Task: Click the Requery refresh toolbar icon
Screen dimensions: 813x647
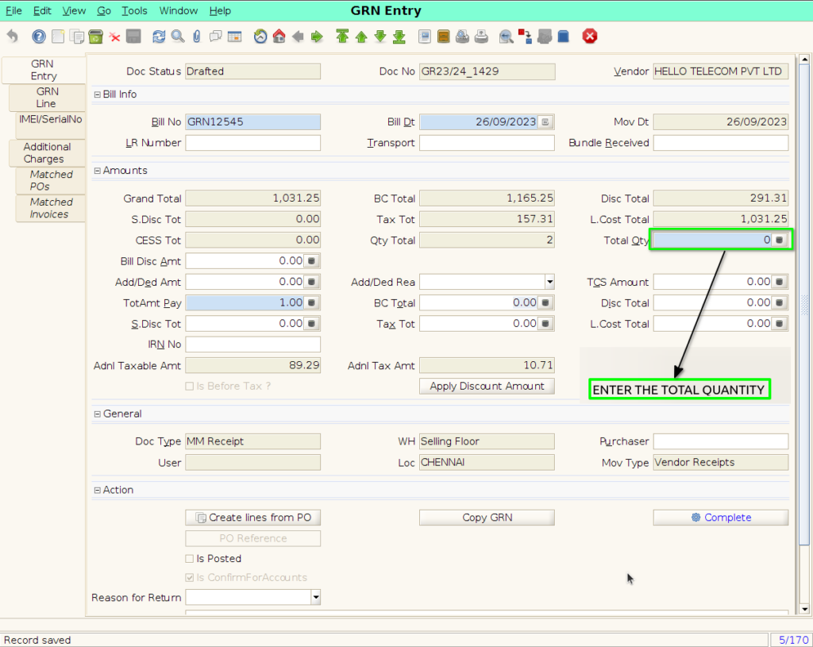Action: [159, 37]
